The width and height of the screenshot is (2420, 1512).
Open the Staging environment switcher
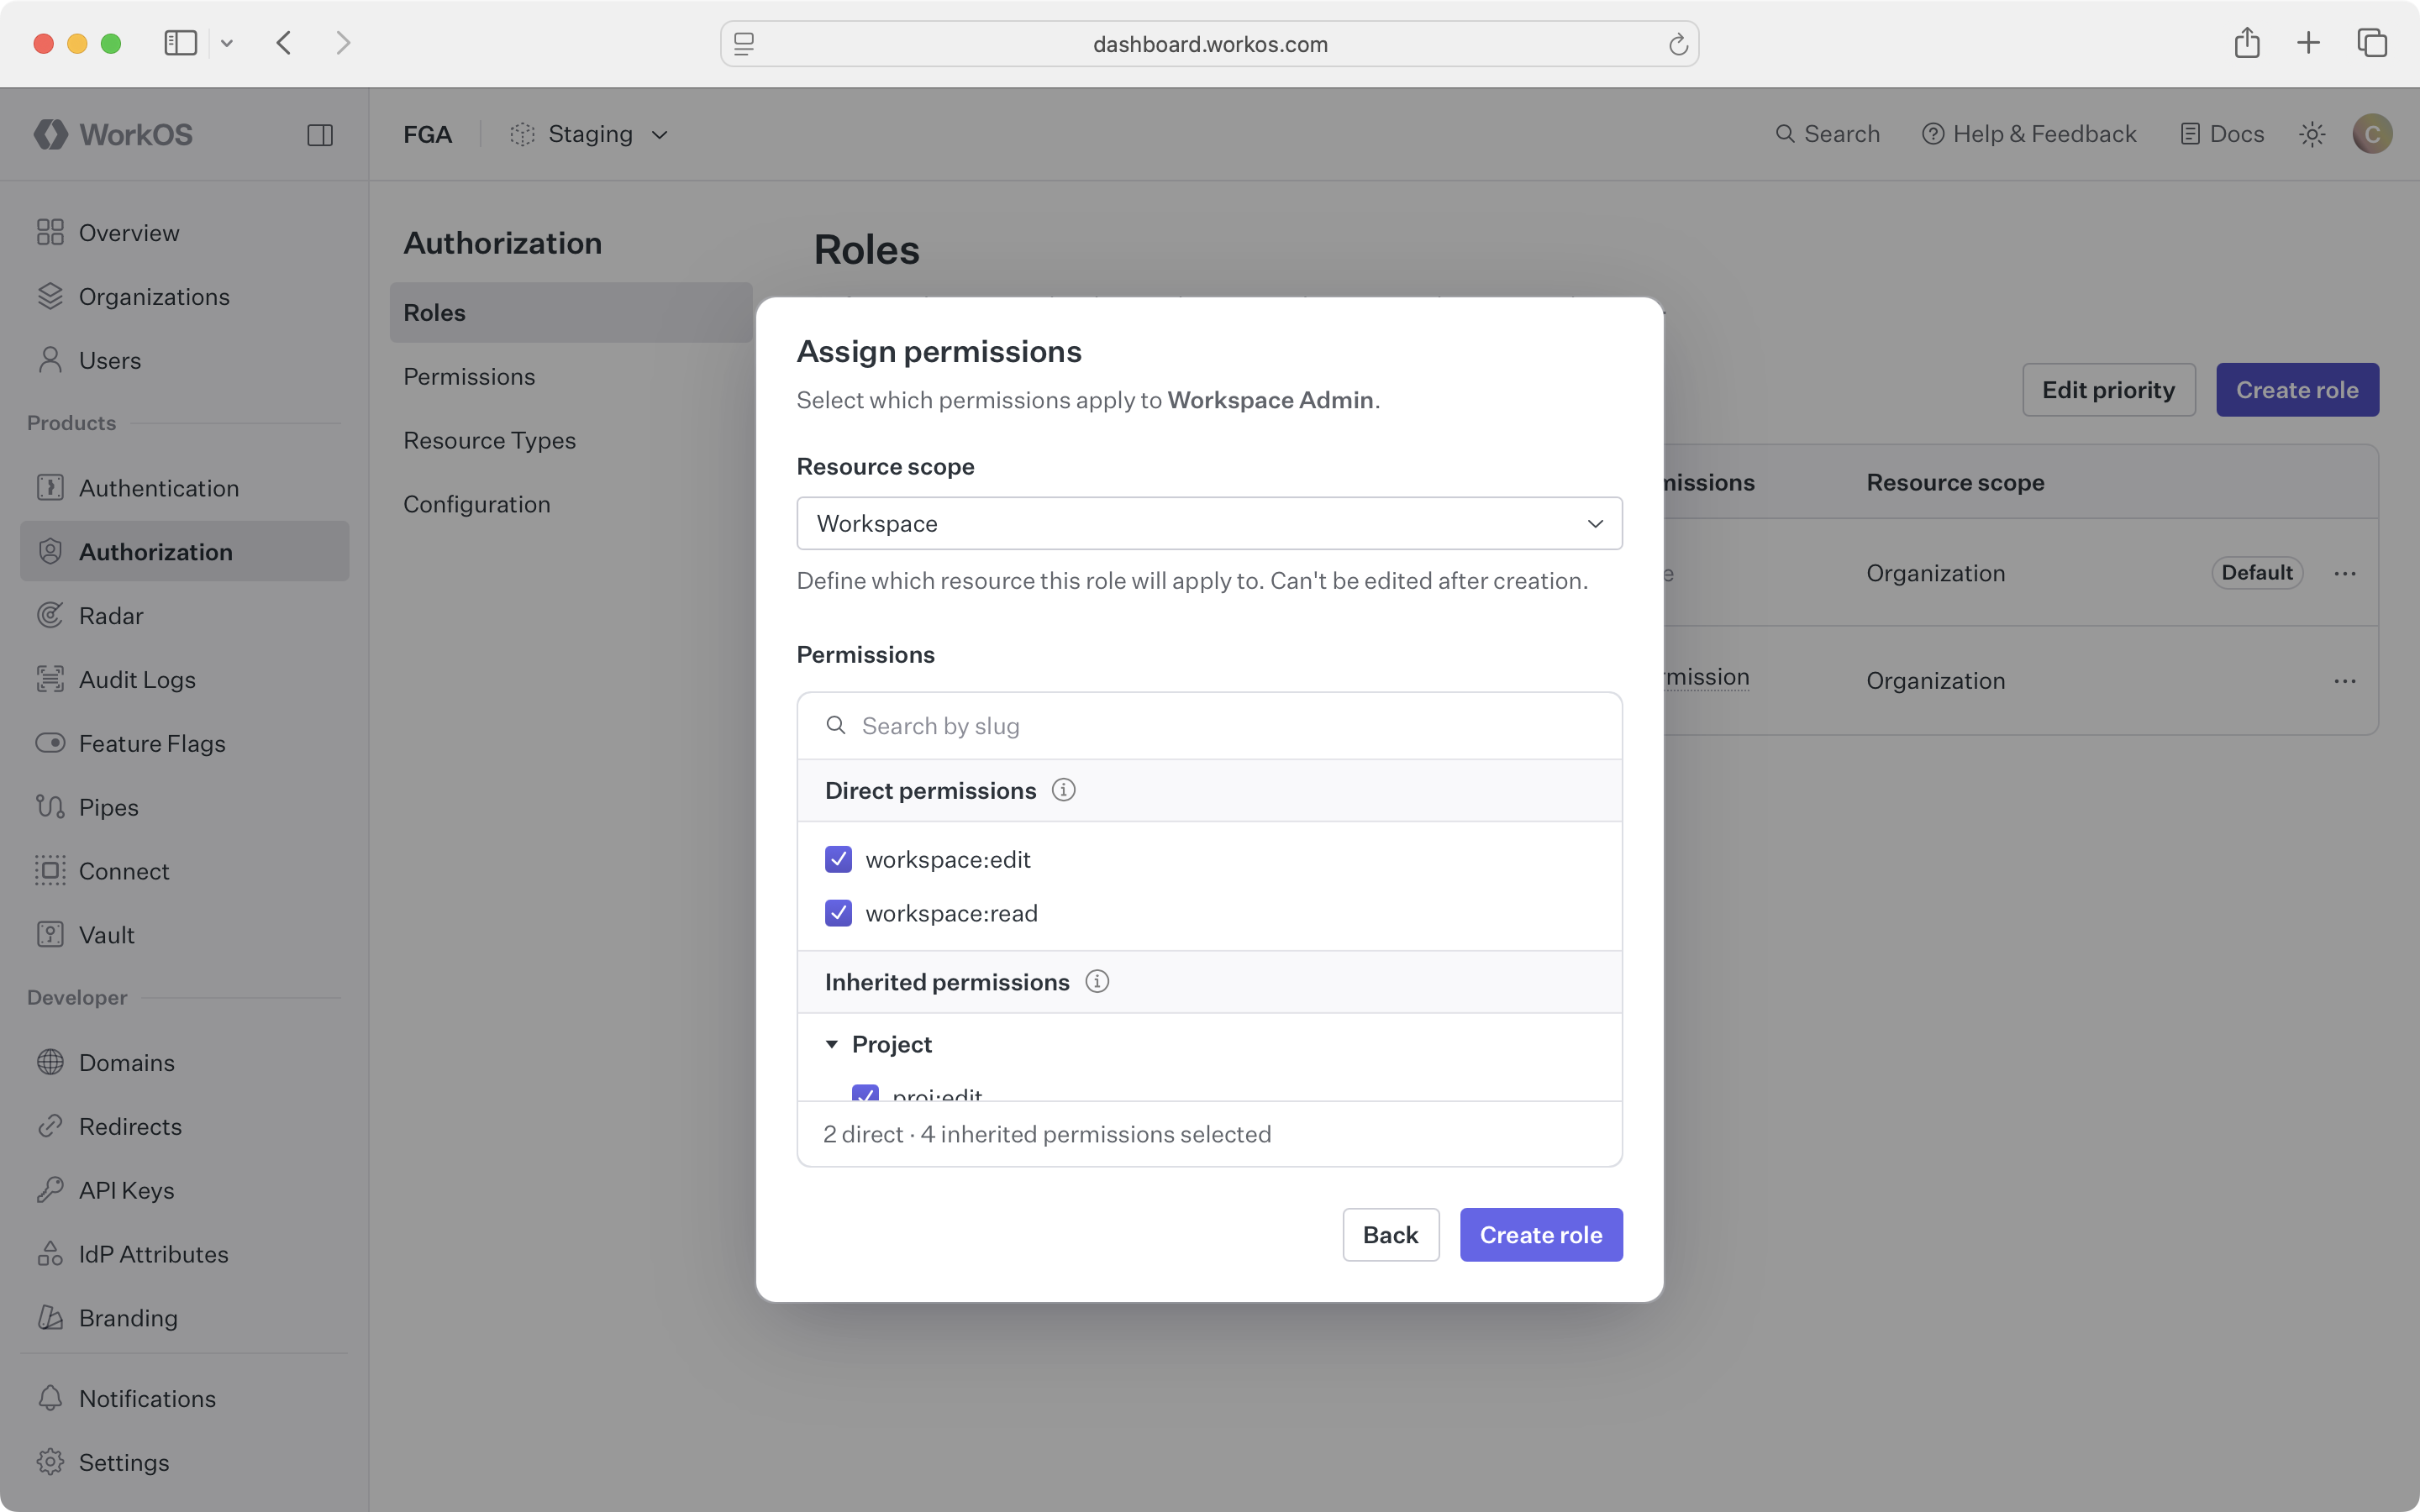[589, 133]
